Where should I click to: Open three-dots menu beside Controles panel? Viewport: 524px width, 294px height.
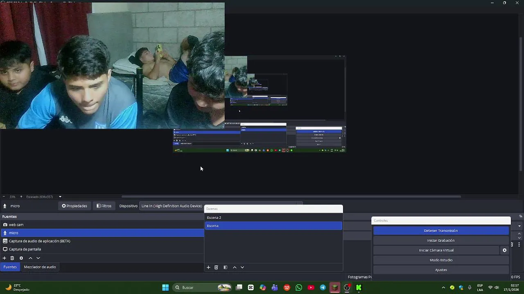tap(519, 244)
